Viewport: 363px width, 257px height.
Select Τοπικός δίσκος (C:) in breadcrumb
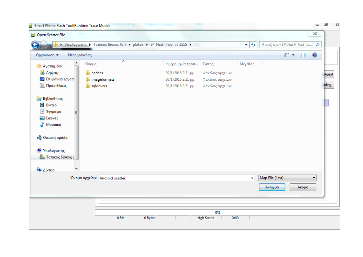(109, 44)
